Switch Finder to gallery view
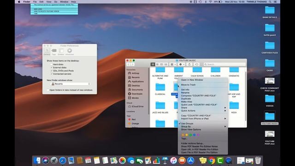This screenshot has width=295, height=166. [166, 65]
